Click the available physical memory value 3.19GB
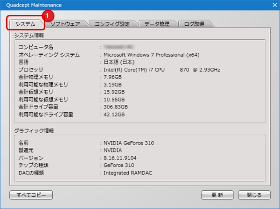280x209 pixels. (x=112, y=85)
